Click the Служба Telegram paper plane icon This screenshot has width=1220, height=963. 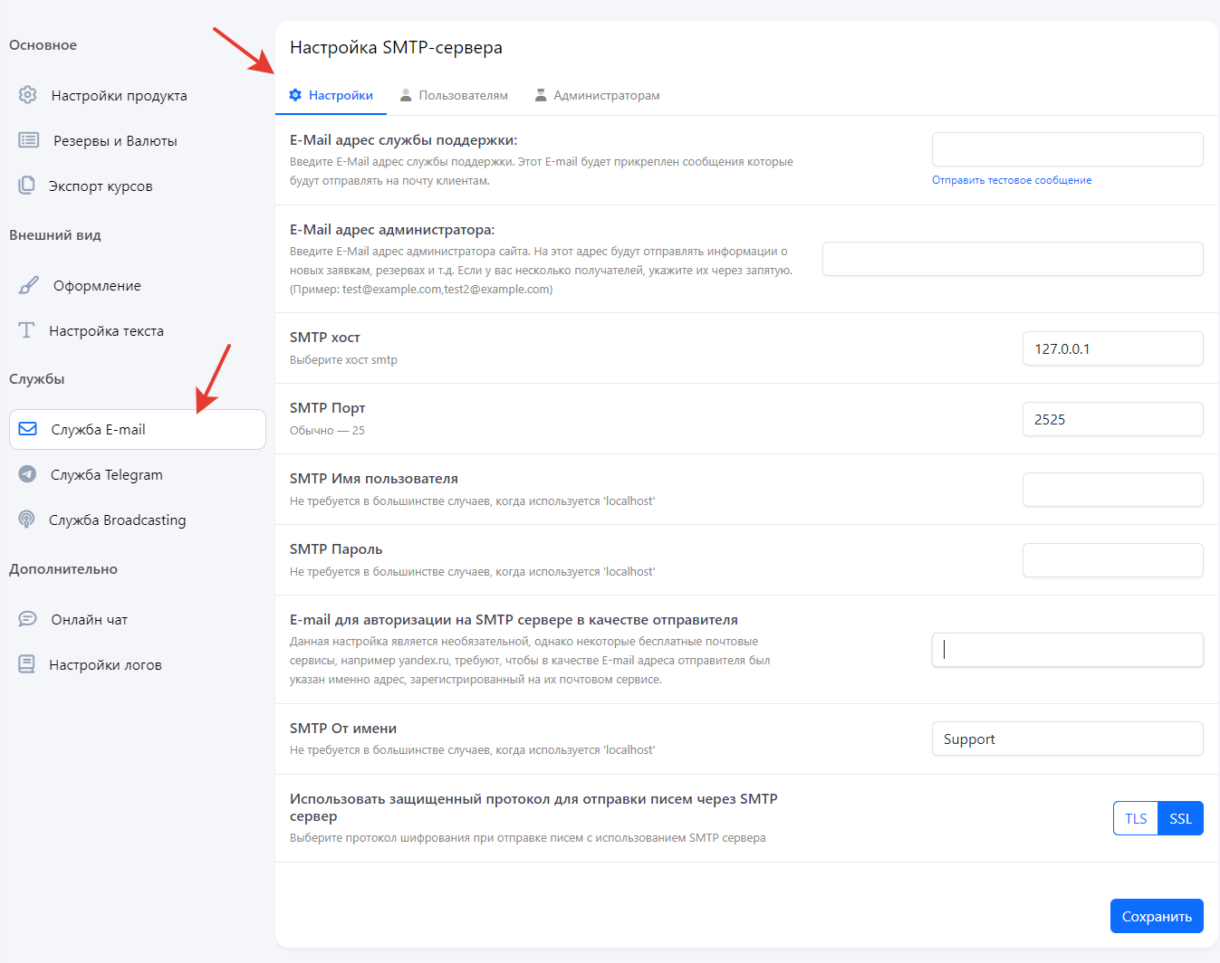[27, 474]
